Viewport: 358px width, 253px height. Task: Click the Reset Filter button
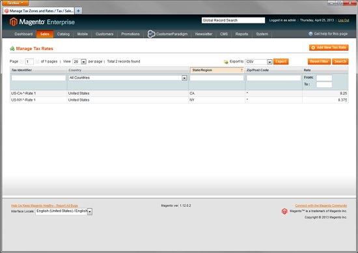pos(319,62)
